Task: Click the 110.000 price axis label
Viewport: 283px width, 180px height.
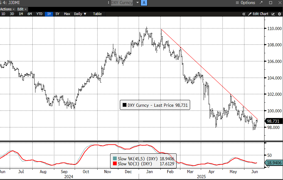Action: pos(275,28)
